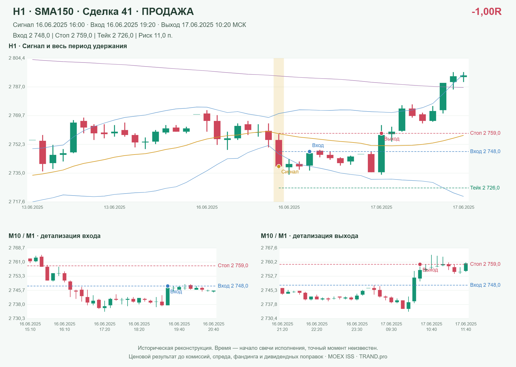Click time label "16.06.2025 21:20"
The image size is (516, 367).
pyautogui.click(x=282, y=327)
